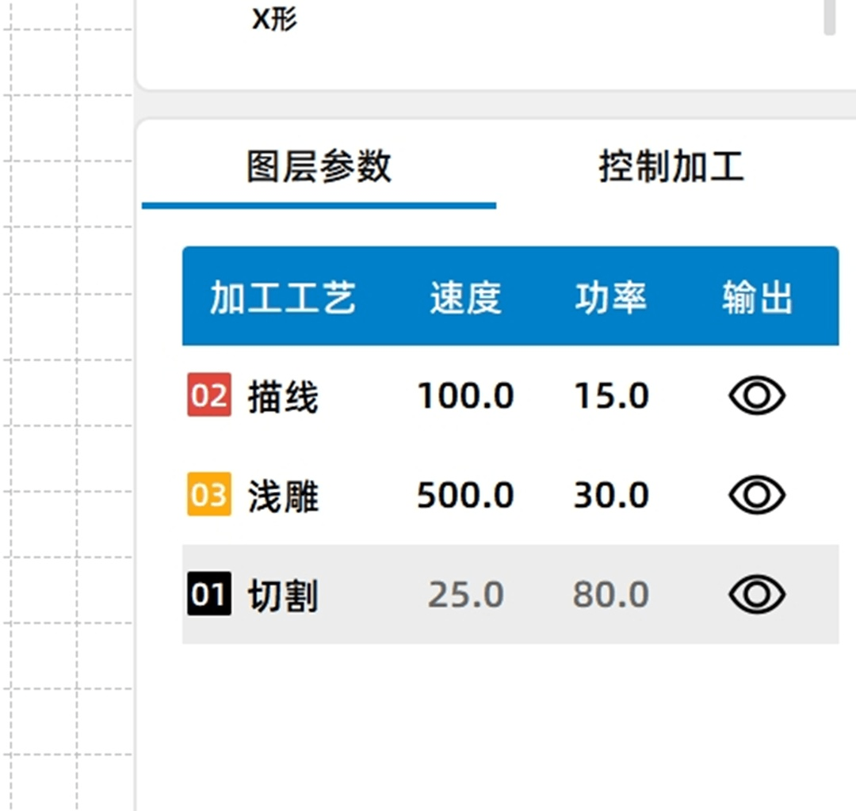
Task: Click speed value 25.0
Action: click(465, 594)
